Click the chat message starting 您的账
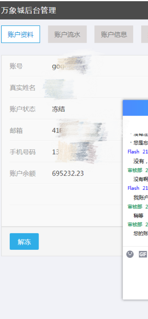This screenshot has height=319, width=148. [141, 234]
